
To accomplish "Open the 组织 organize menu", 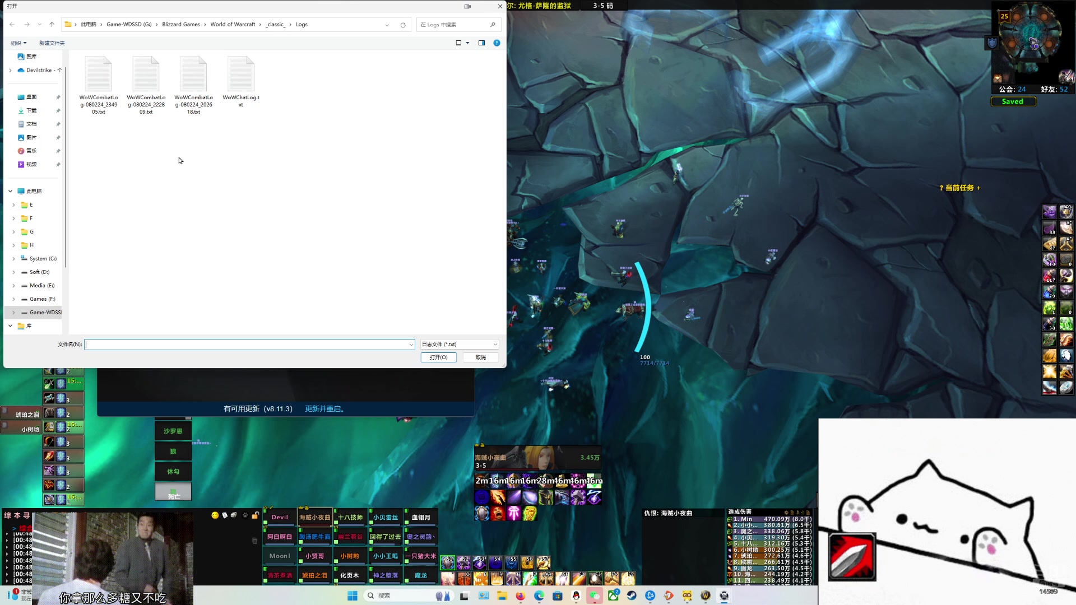I will tap(18, 43).
